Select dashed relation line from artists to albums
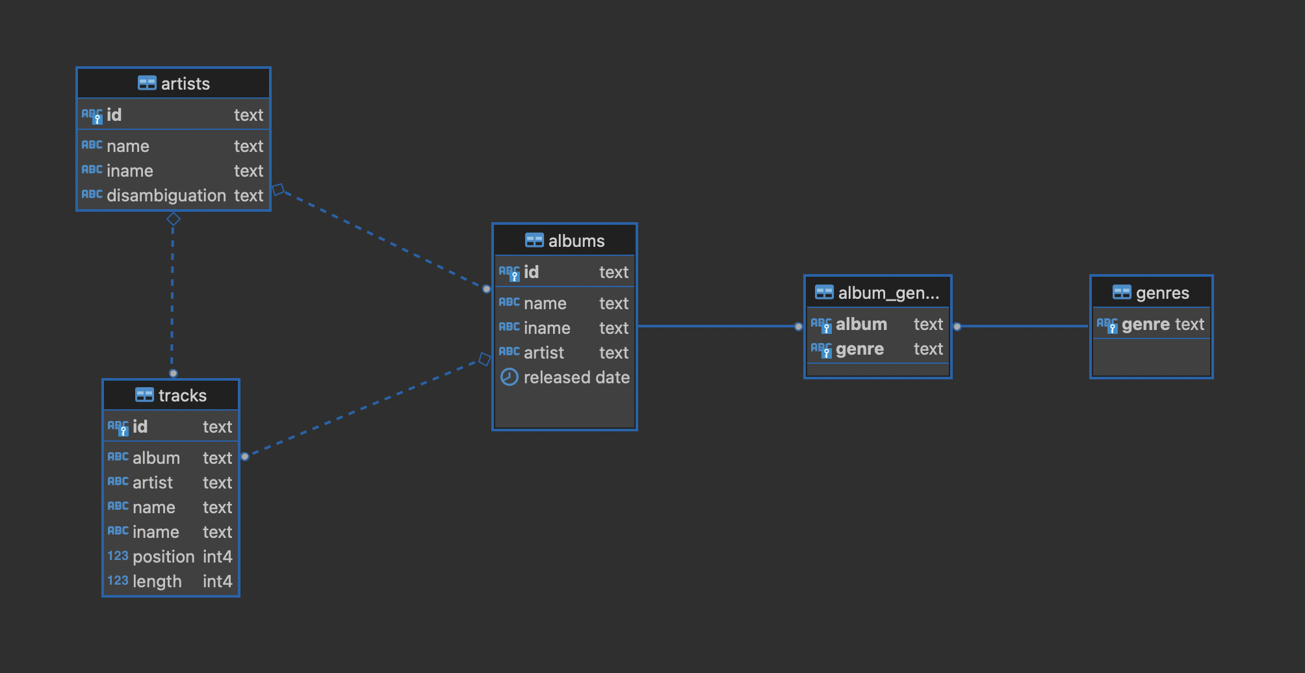Screen dimensions: 1305x673 point(382,238)
